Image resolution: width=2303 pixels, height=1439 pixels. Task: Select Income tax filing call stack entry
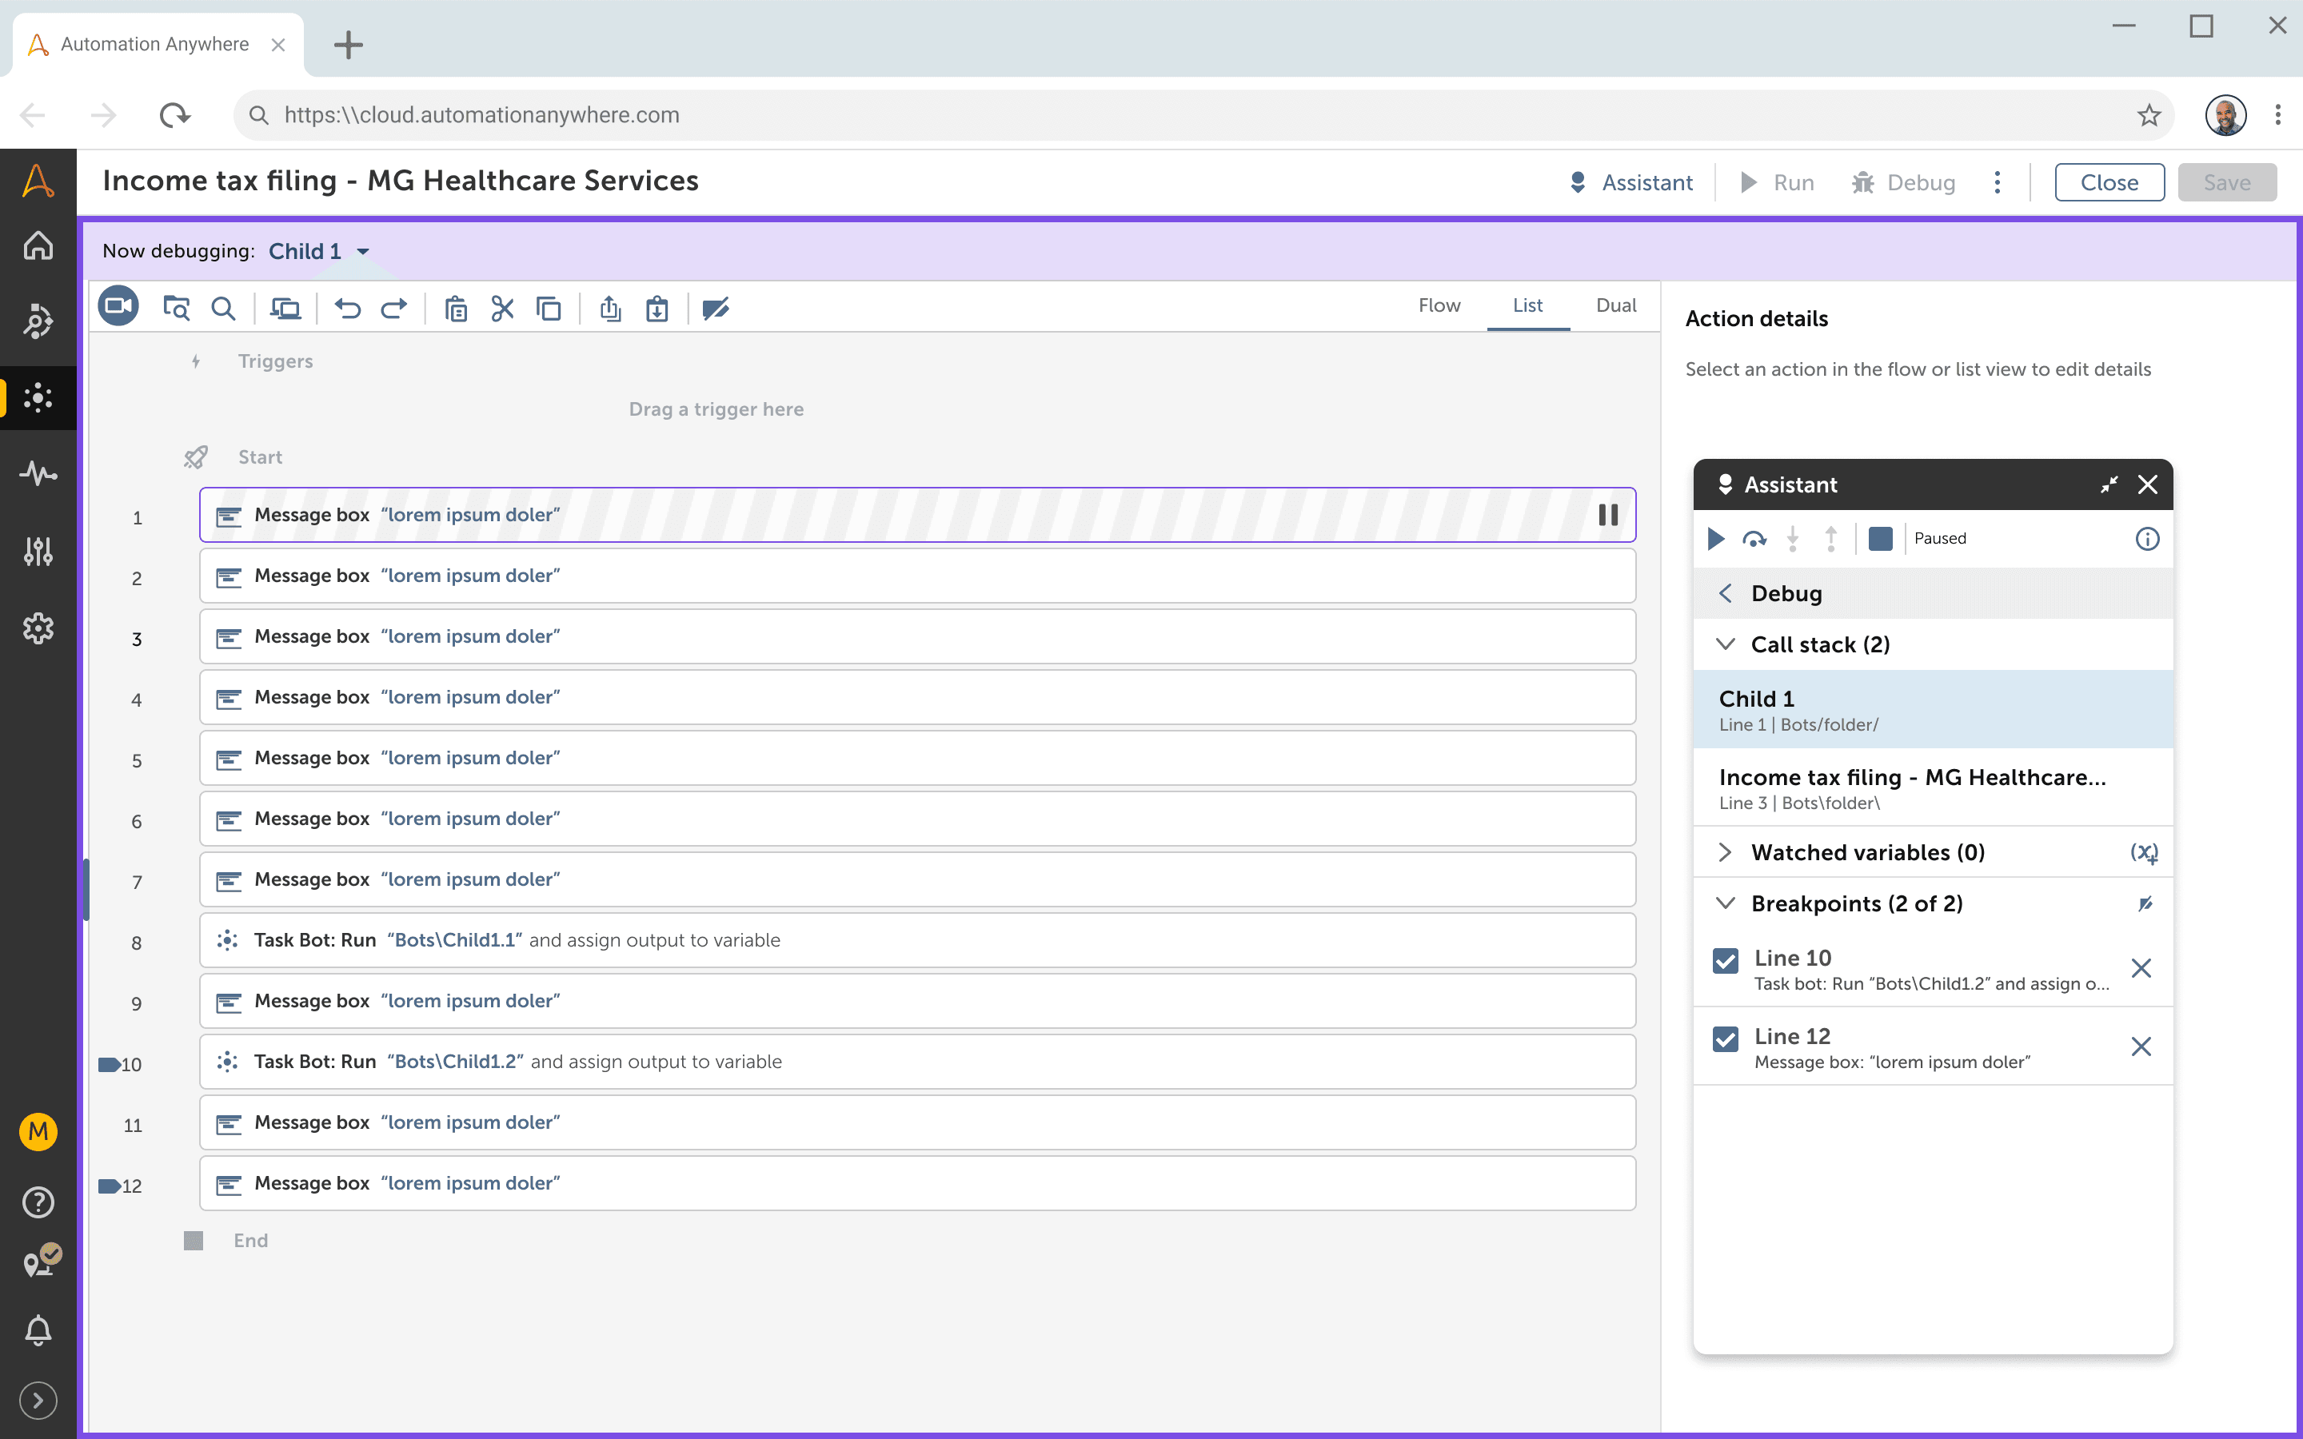[x=1933, y=787]
